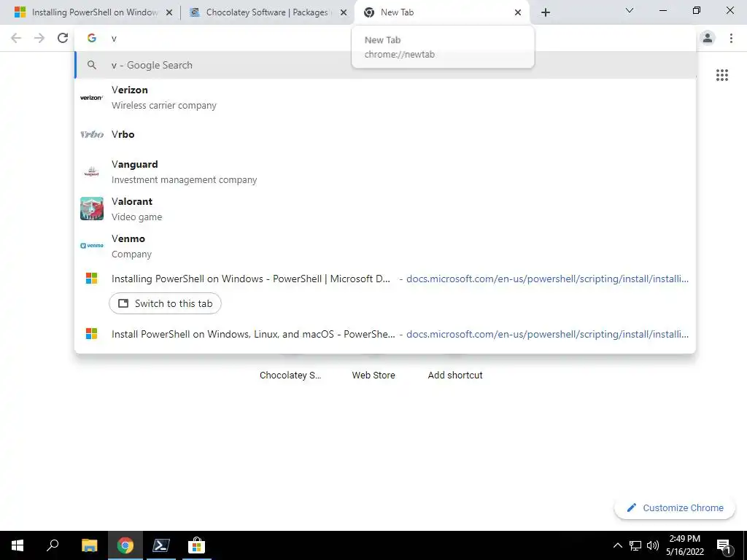Reload the page with the refresh icon
747x560 pixels.
(x=63, y=38)
